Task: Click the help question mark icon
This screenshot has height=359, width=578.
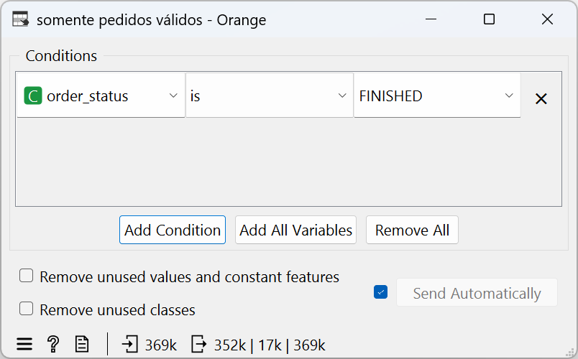Action: pos(53,345)
